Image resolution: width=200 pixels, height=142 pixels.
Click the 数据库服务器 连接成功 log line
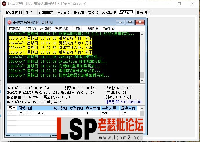pyautogui.click(x=71, y=34)
